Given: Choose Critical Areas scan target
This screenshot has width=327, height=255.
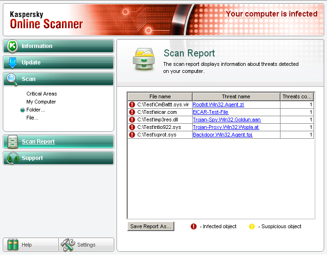Looking at the screenshot, I should (x=41, y=94).
